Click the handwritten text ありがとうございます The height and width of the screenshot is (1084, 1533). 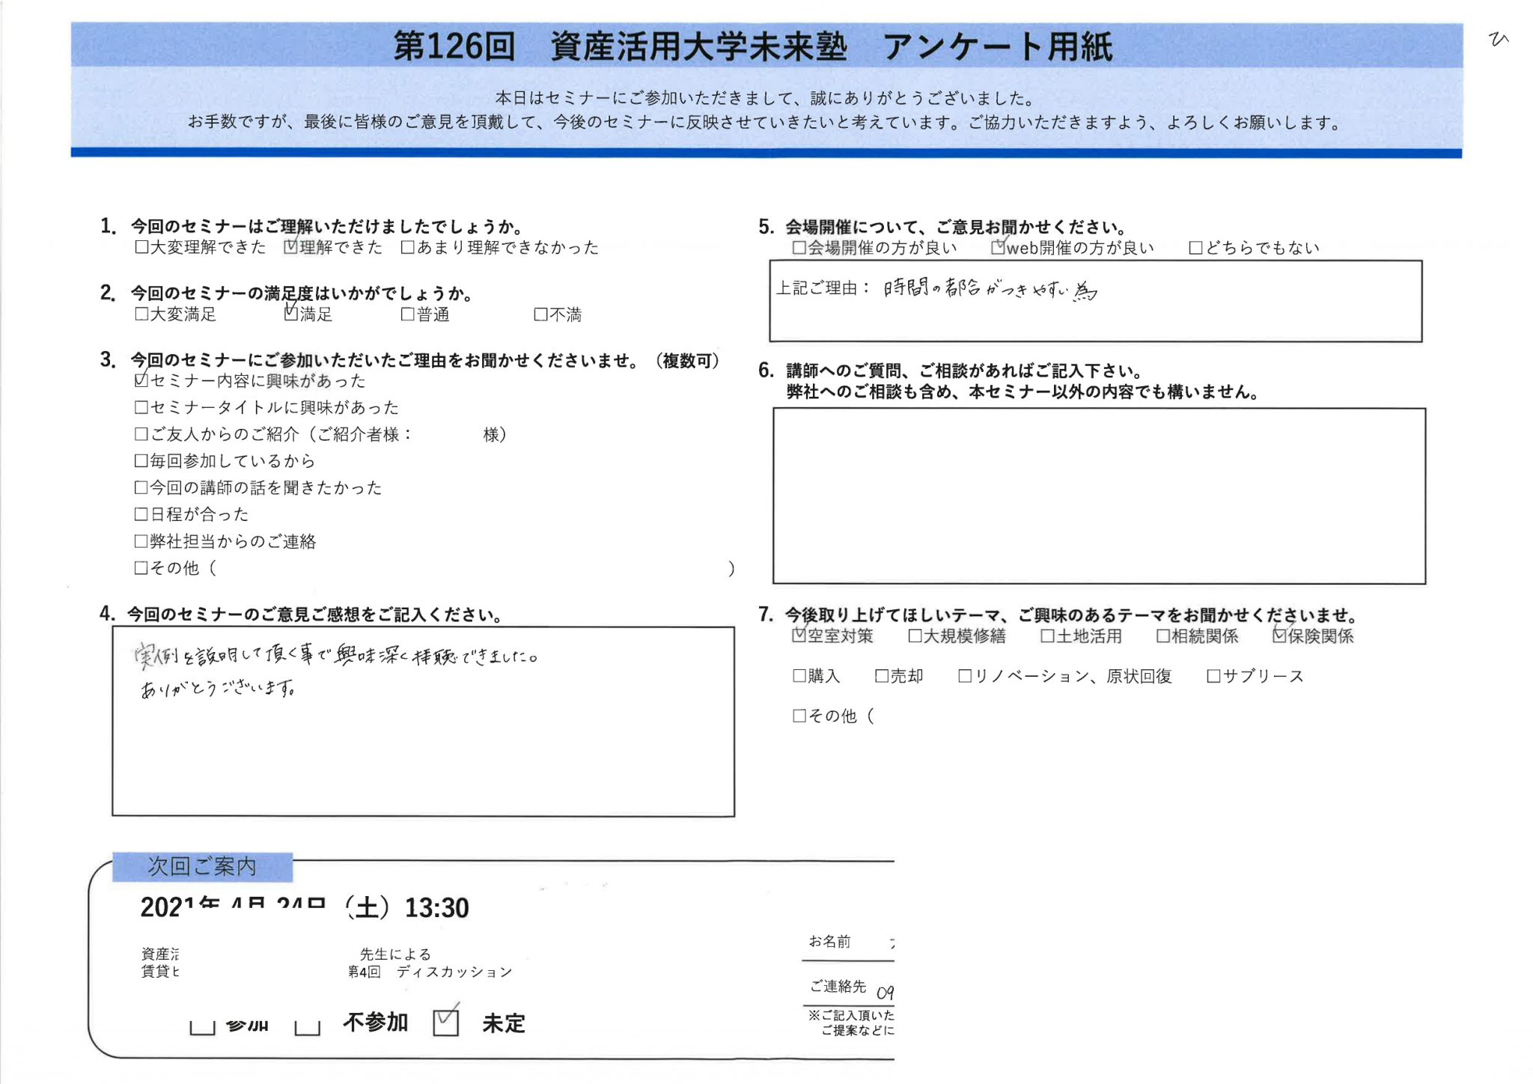coord(219,688)
